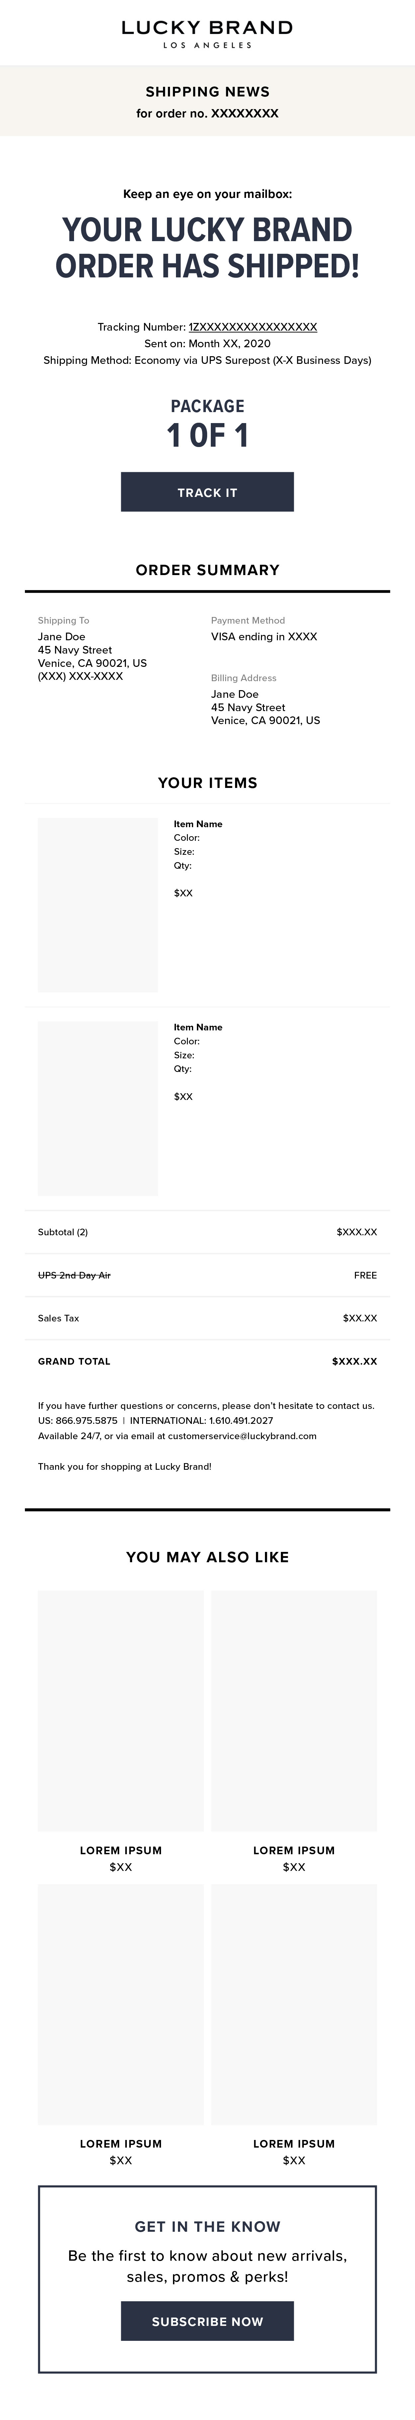Open the first item's Item Name
This screenshot has width=415, height=2420.
coord(198,824)
